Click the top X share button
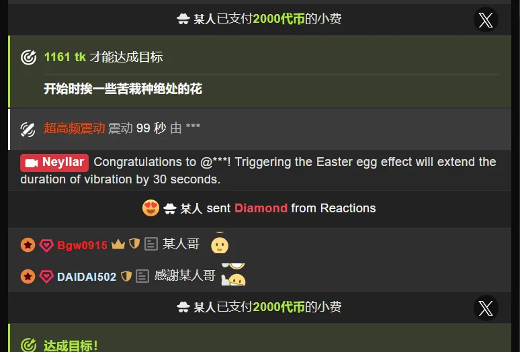Viewport: 520px width, 352px height. pos(486,19)
